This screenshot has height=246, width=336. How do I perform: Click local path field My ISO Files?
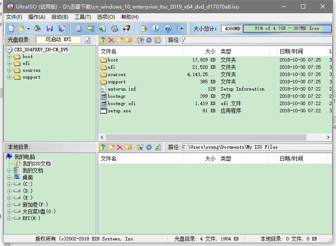click(257, 147)
